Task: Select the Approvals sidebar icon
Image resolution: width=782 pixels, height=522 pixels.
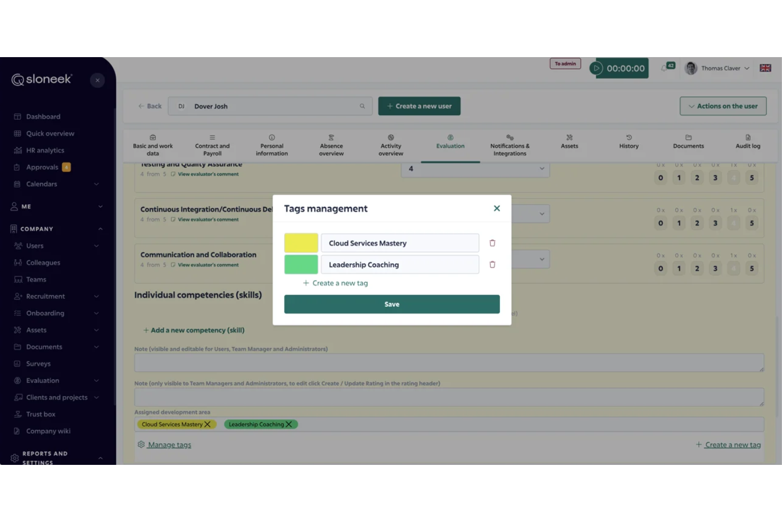Action: (17, 167)
